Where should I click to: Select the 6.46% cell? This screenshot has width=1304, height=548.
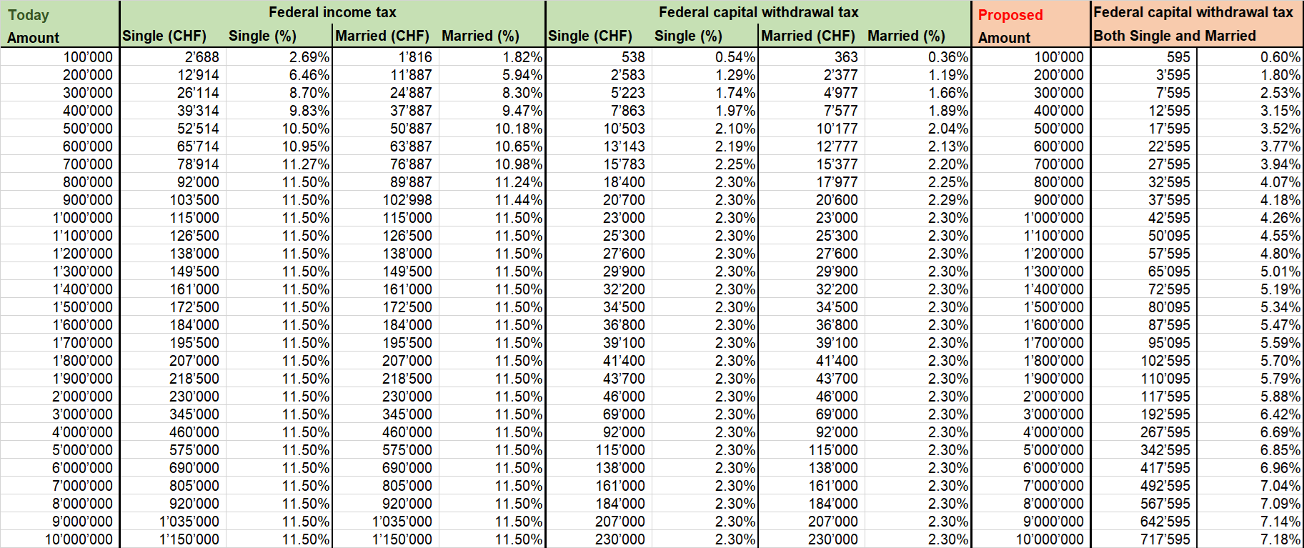pyautogui.click(x=279, y=75)
